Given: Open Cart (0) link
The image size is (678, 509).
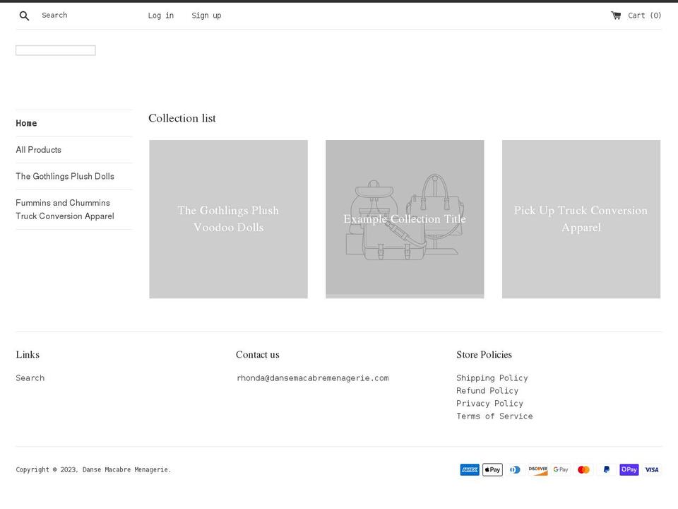Looking at the screenshot, I should pyautogui.click(x=636, y=16).
